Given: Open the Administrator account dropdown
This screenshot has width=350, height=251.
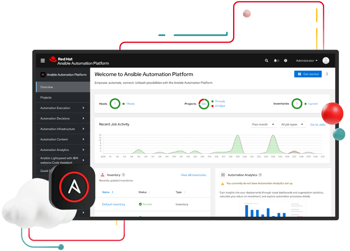Looking at the screenshot, I should coord(306,60).
